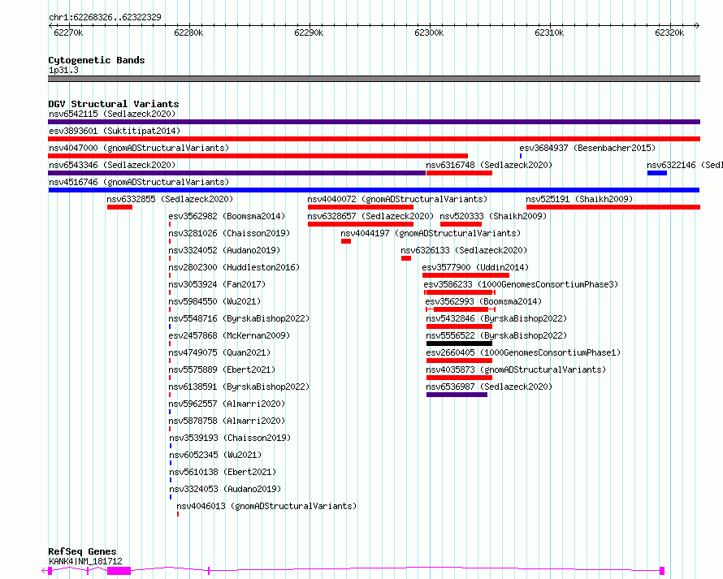The height and width of the screenshot is (579, 723).
Task: Click the 62280k ruler position
Action: (x=188, y=32)
